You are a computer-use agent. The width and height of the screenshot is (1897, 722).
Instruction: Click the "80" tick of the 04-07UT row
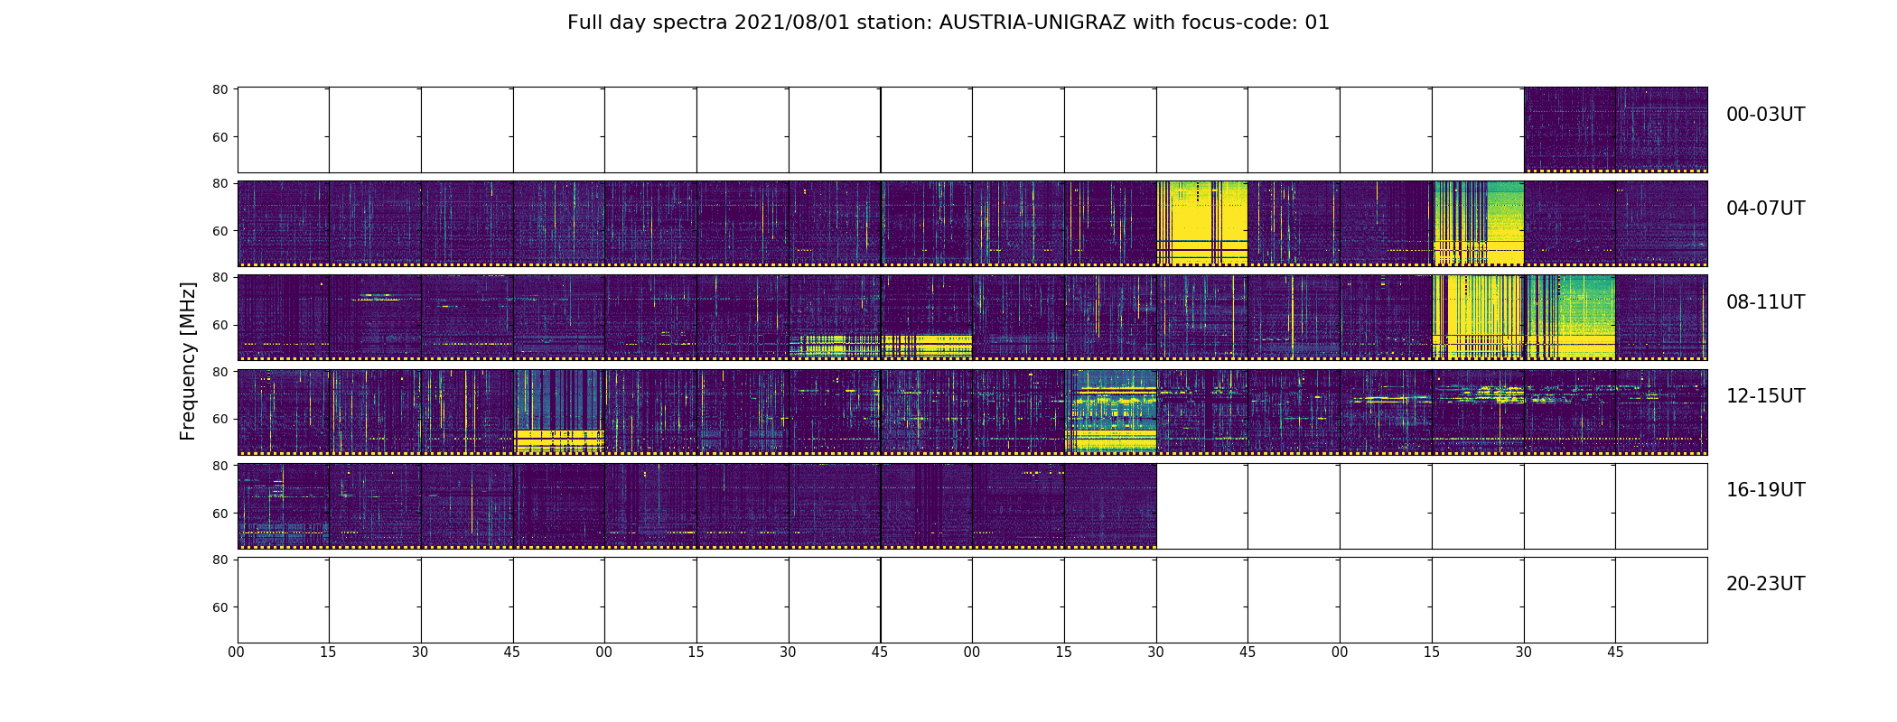(x=220, y=183)
